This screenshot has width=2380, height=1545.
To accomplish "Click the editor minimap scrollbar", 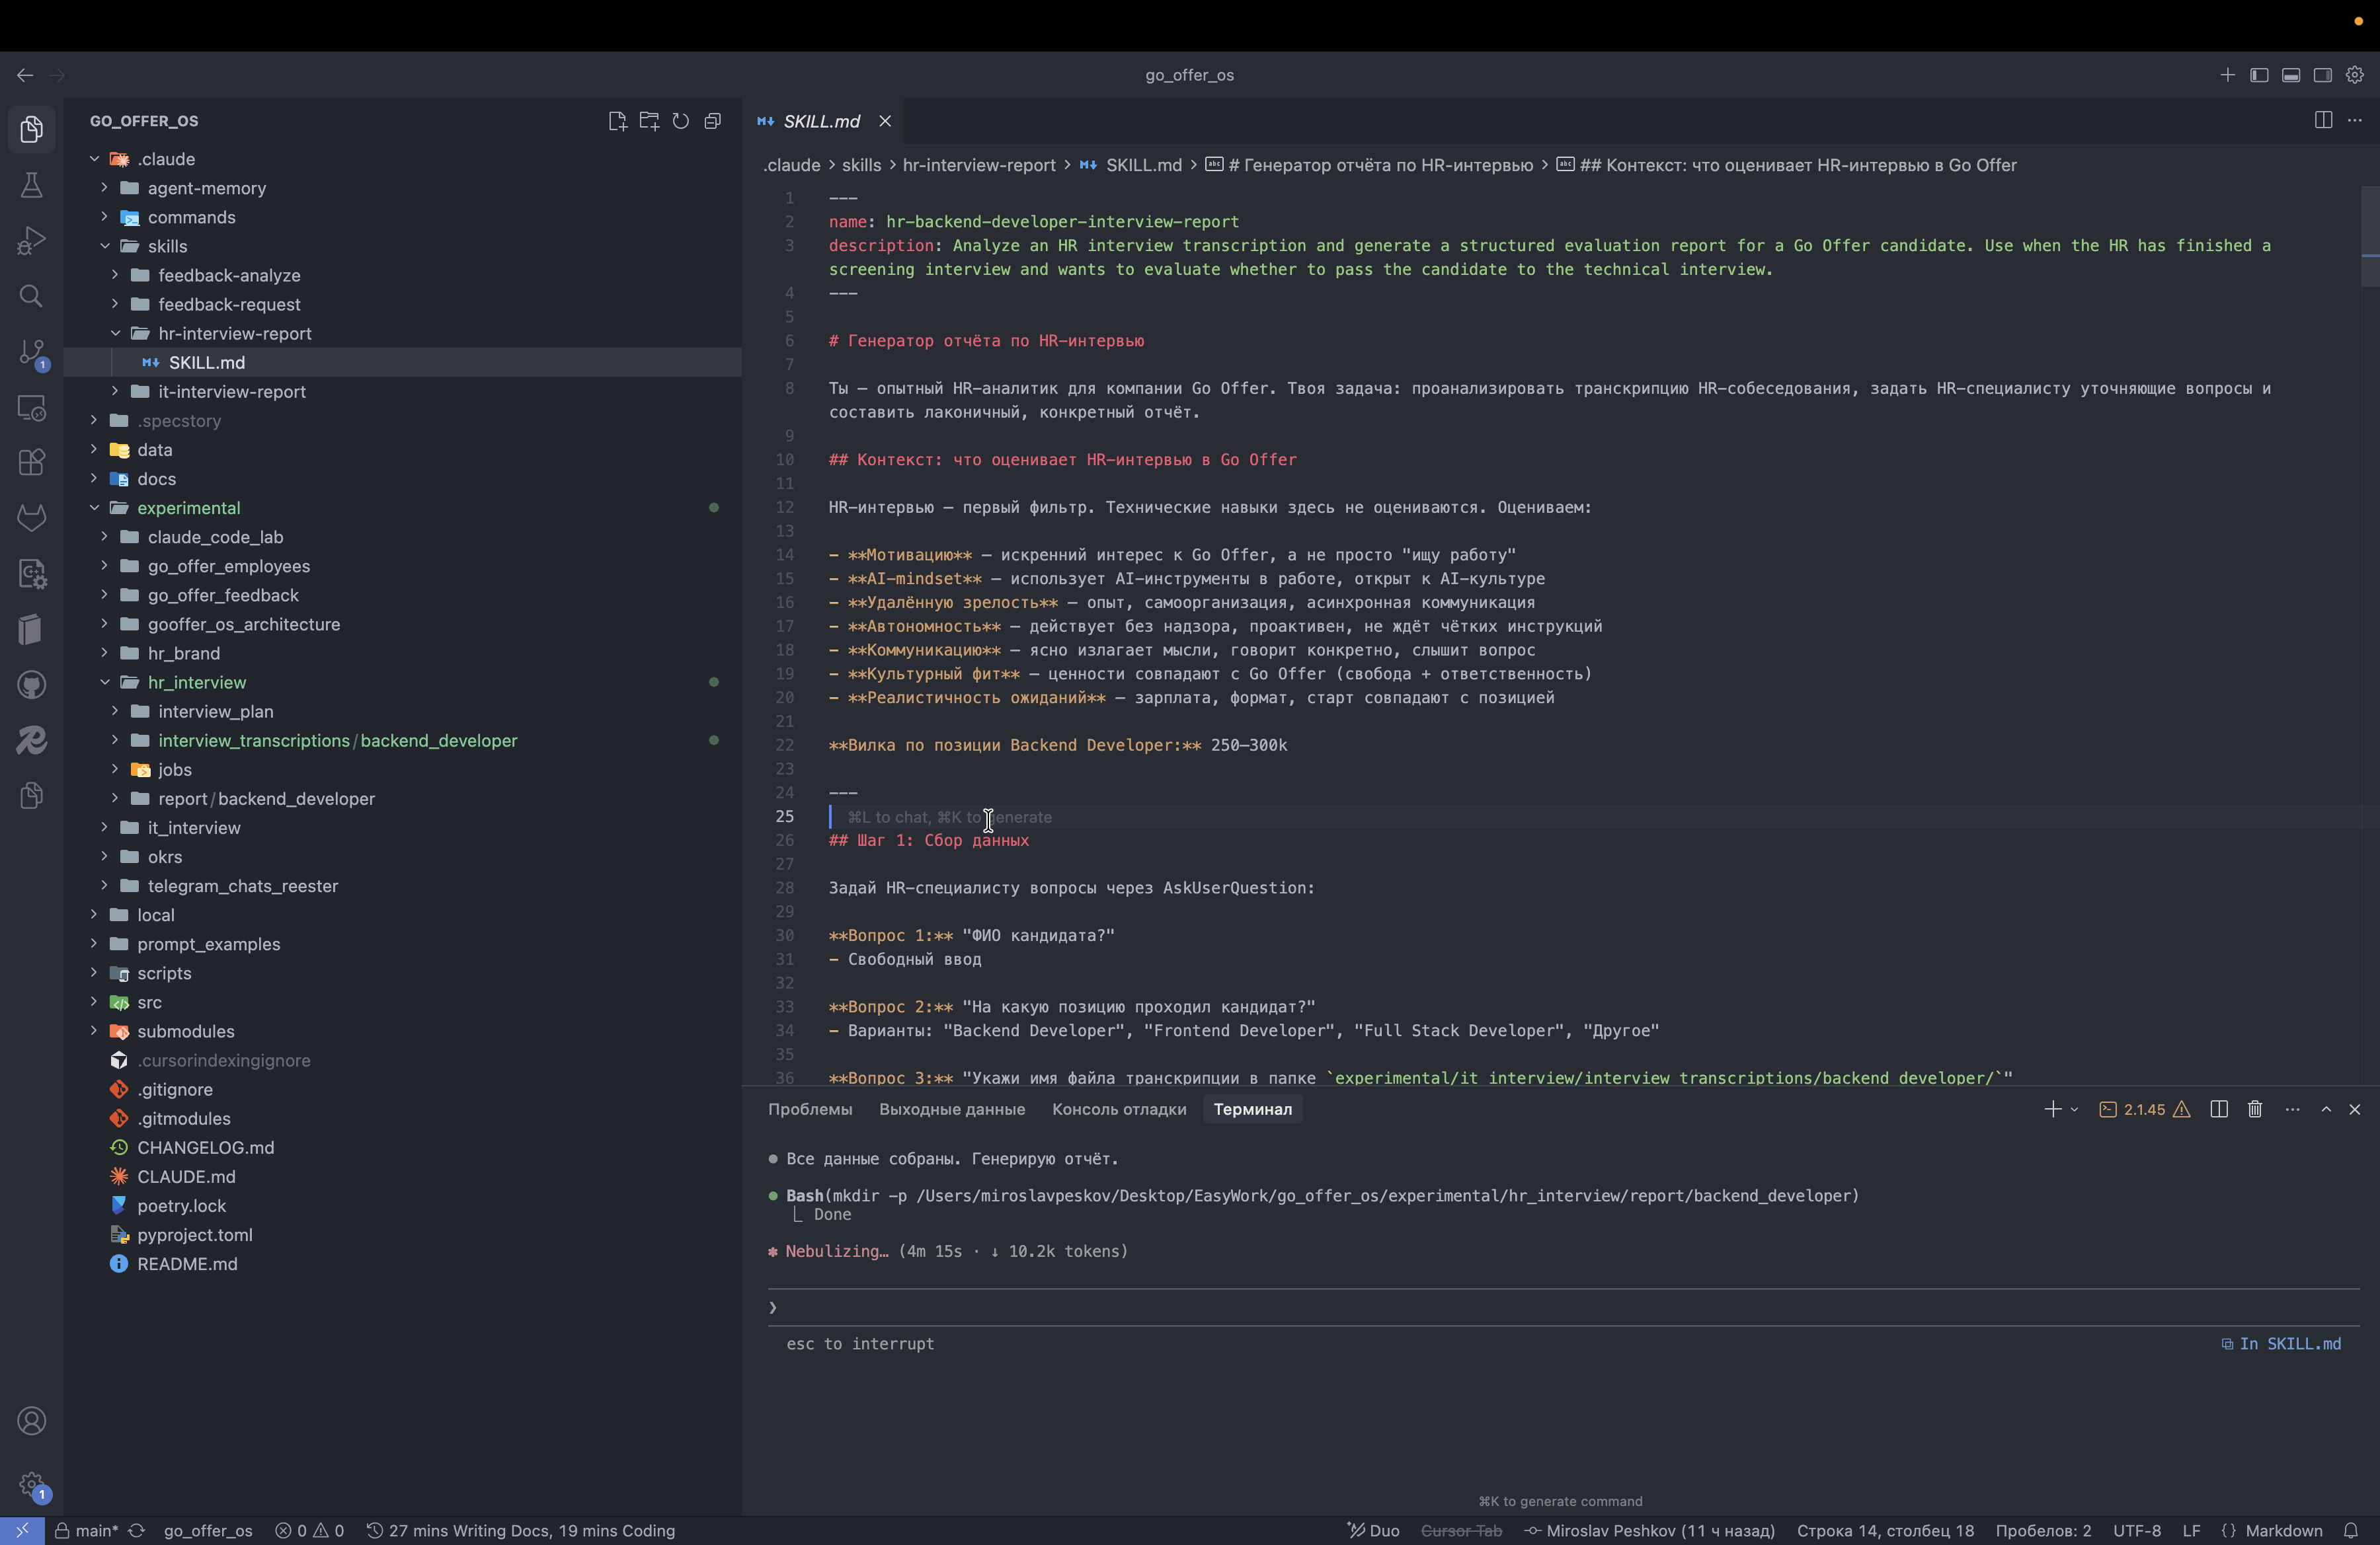I will pos(2370,236).
